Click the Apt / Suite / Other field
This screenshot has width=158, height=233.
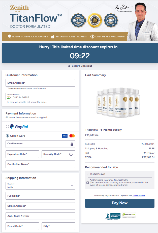pos(40,216)
